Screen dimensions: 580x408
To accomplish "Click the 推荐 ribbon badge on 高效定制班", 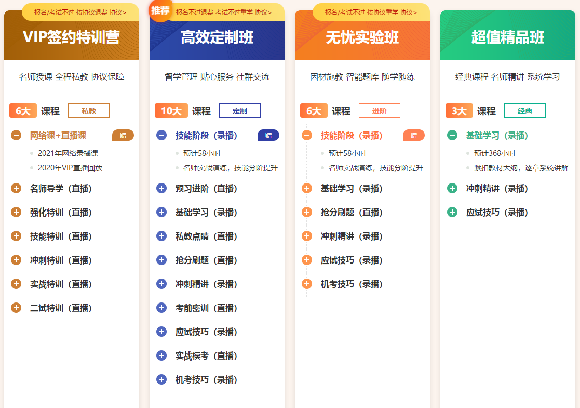I will pyautogui.click(x=161, y=9).
